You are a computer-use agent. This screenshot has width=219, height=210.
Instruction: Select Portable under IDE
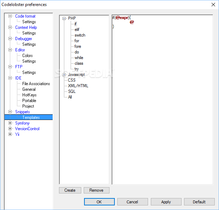click(29, 101)
